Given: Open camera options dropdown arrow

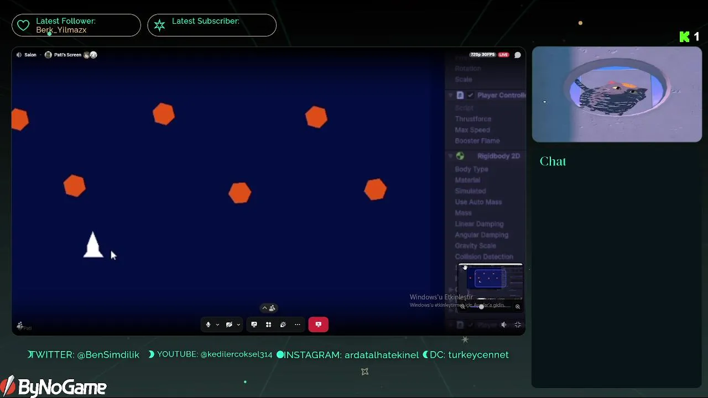Looking at the screenshot, I should (x=238, y=324).
